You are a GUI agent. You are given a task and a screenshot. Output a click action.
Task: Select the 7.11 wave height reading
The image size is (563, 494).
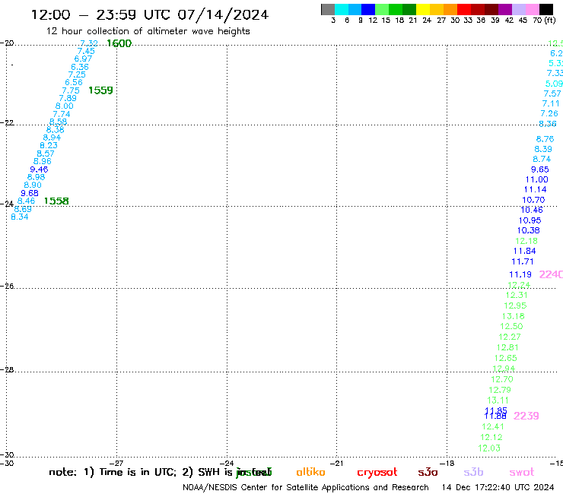(x=551, y=103)
